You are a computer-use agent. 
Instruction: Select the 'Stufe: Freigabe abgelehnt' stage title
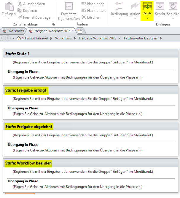(x=29, y=127)
